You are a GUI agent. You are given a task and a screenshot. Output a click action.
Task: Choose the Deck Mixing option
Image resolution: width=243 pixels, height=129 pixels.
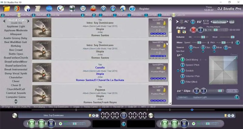coord(183,59)
